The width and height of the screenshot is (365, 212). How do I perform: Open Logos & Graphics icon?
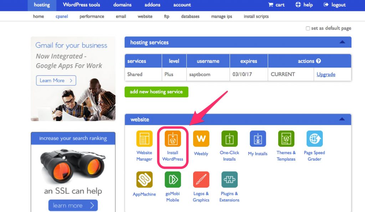point(201,180)
